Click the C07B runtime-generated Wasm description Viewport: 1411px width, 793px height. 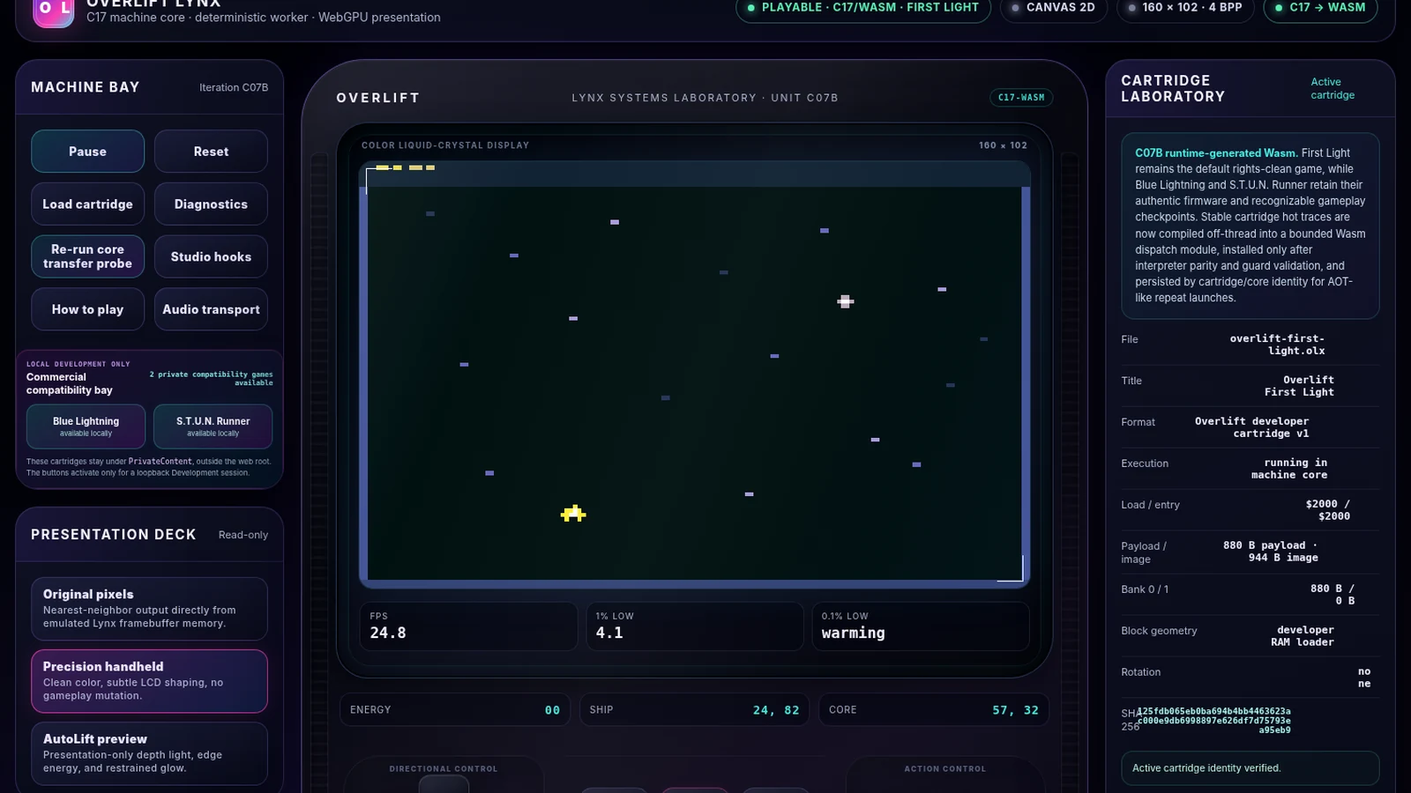pyautogui.click(x=1250, y=226)
